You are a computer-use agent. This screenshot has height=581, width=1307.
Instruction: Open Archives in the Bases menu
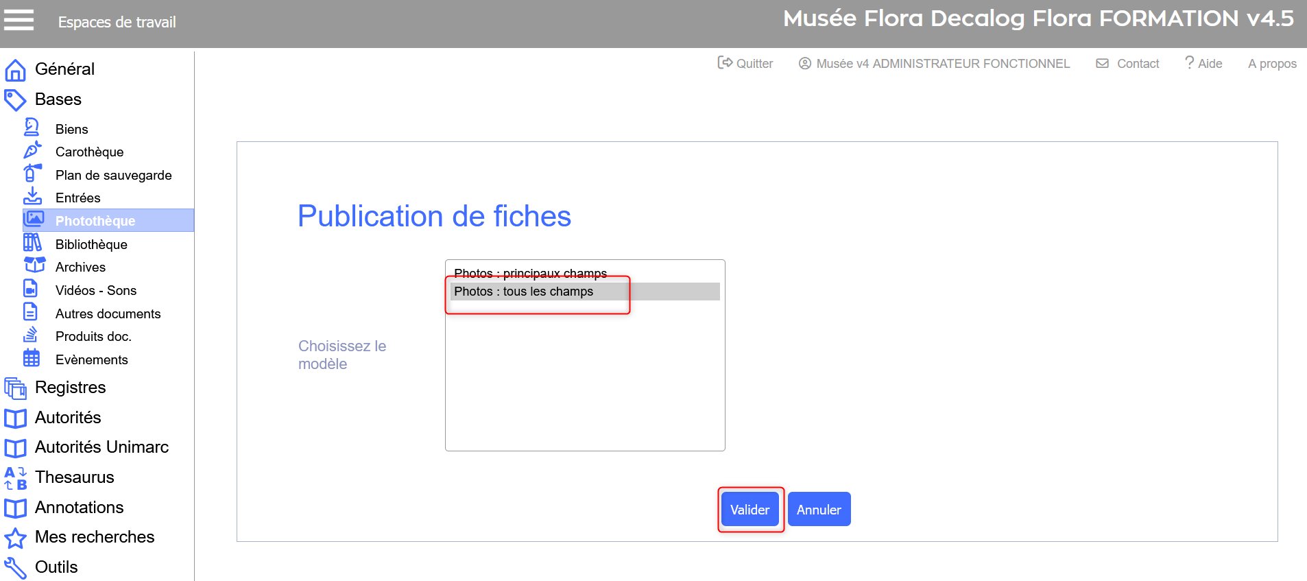[x=80, y=268]
